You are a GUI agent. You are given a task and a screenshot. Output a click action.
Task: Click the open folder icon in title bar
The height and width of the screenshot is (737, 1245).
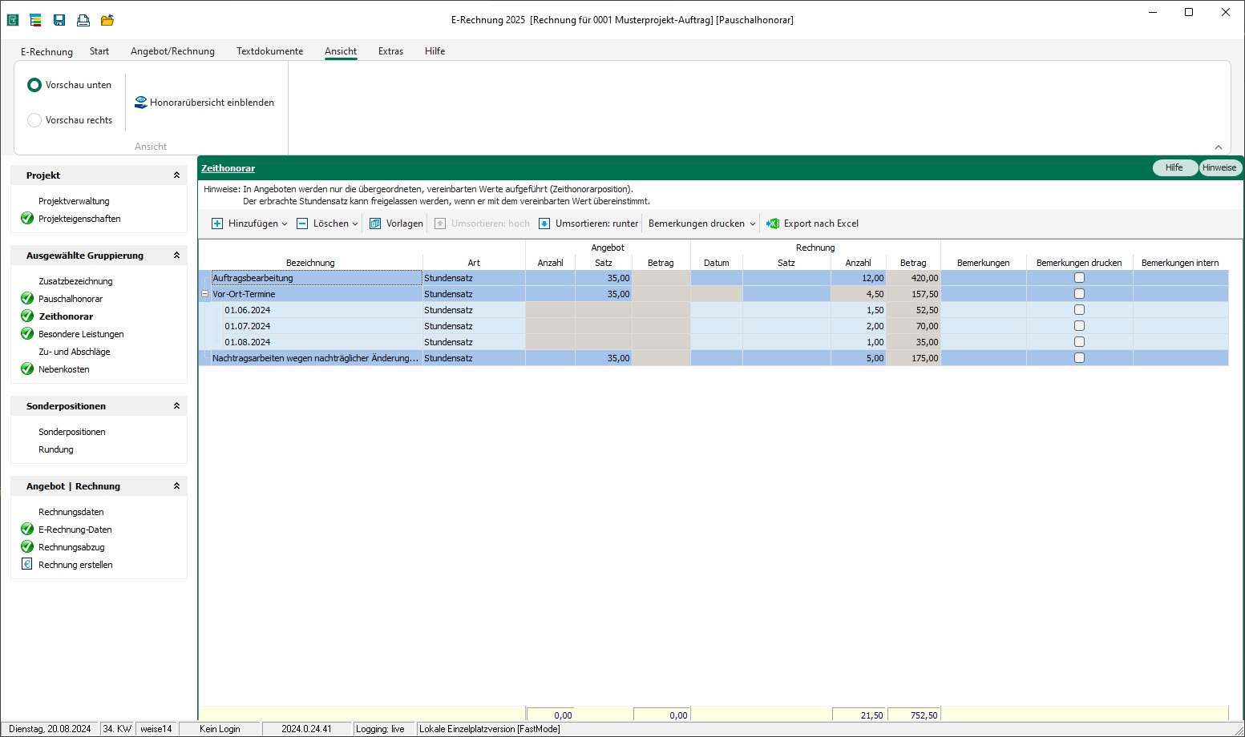tap(107, 20)
